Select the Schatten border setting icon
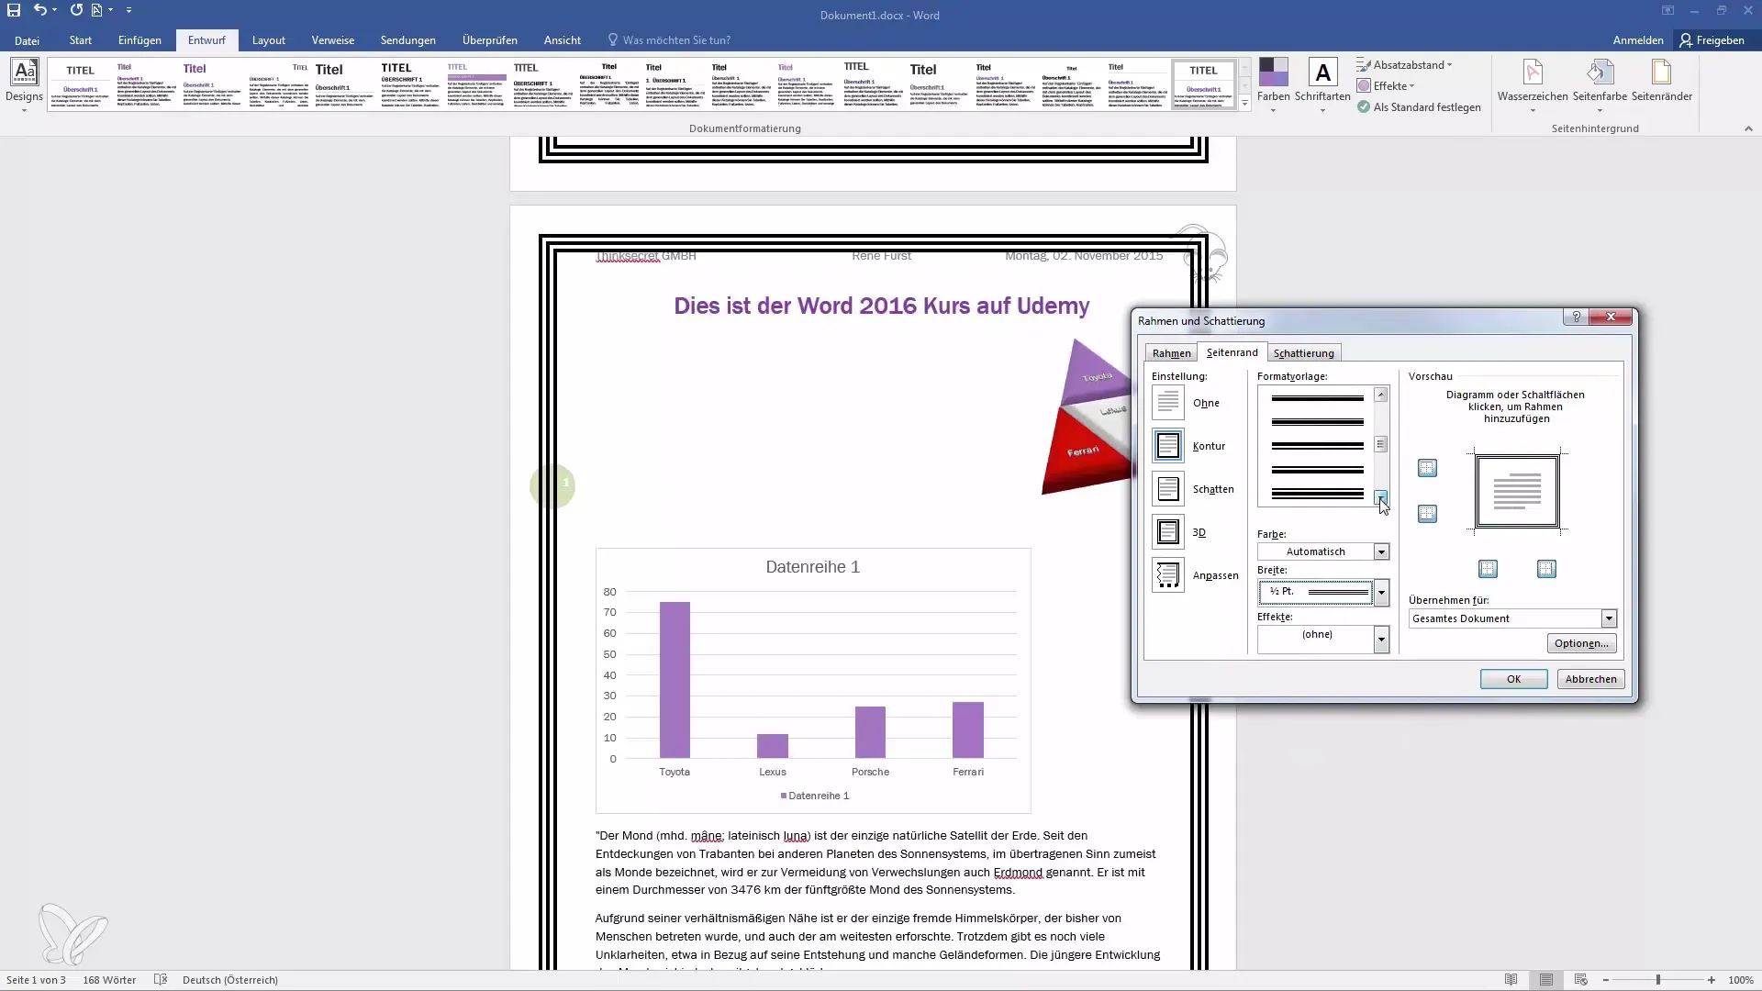This screenshot has height=991, width=1762. [x=1168, y=489]
